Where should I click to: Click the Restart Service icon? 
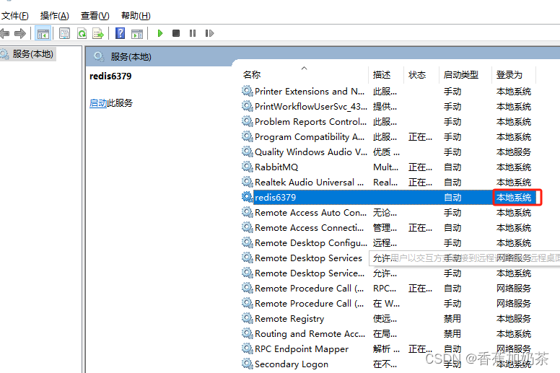click(x=209, y=33)
